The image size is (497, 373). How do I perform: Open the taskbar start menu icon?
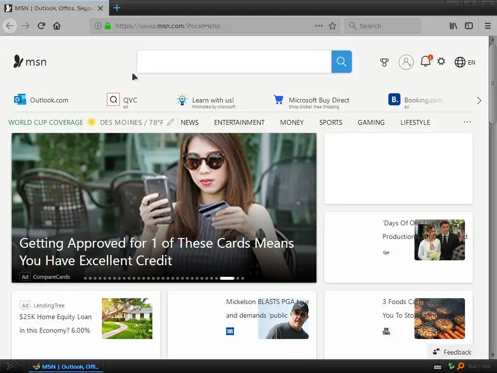(x=10, y=366)
